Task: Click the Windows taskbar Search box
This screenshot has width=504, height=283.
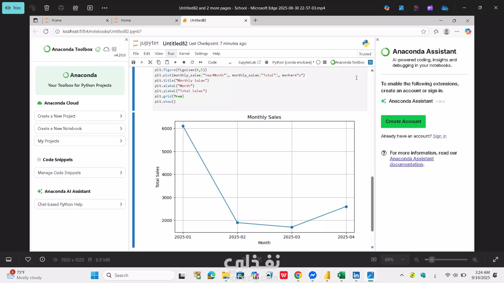Action: pos(139,275)
